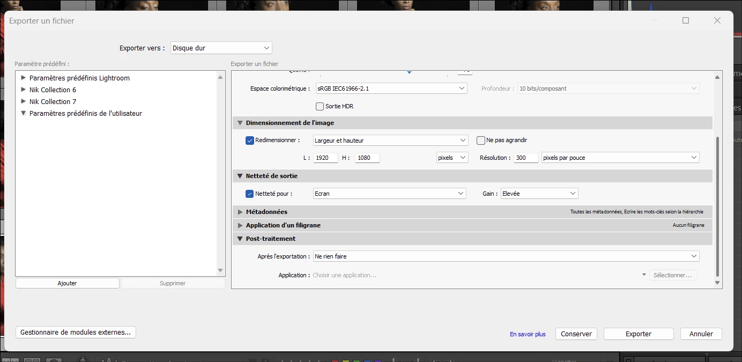Open the pixels par pouce dropdown
742x362 pixels.
(x=621, y=158)
